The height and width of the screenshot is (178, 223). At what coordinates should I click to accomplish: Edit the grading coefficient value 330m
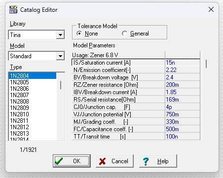tap(183, 122)
